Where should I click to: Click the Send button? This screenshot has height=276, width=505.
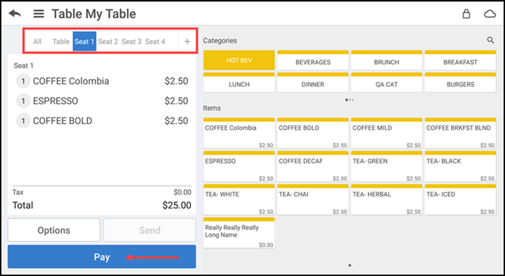tap(149, 230)
